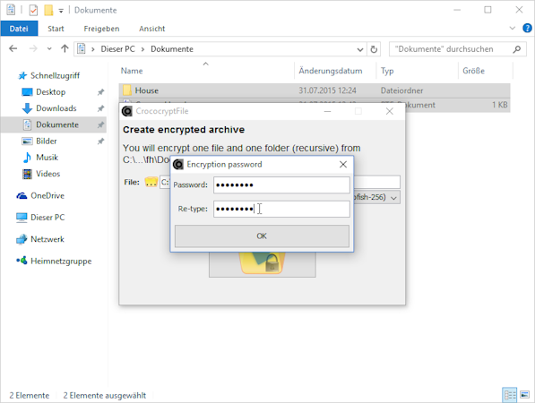This screenshot has width=535, height=403.
Task: Click the new folder icon in title bar
Action: tap(48, 10)
